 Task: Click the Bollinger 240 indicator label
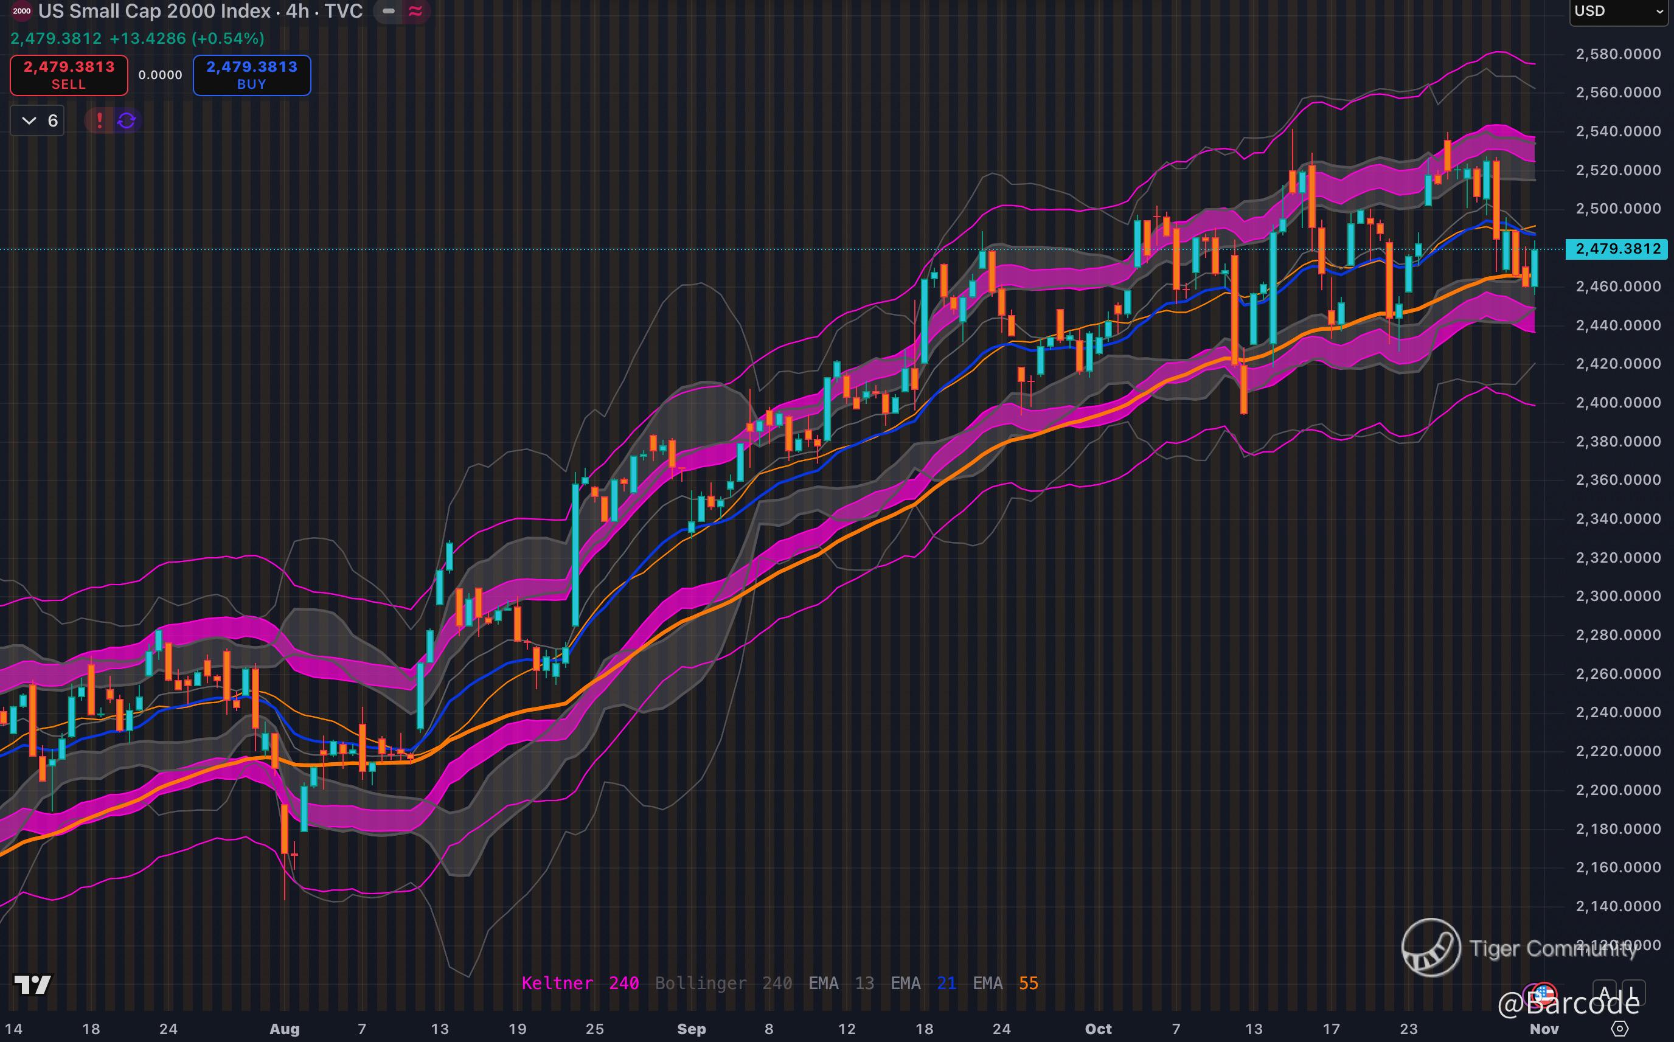point(723,984)
